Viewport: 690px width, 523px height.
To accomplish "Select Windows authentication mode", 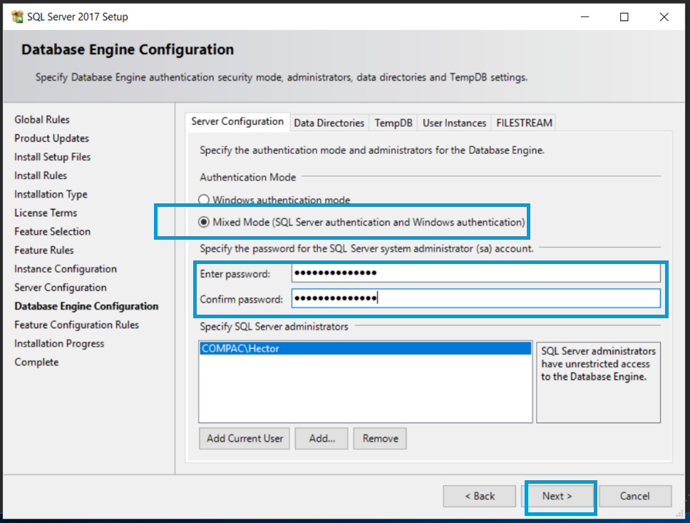I will click(203, 200).
